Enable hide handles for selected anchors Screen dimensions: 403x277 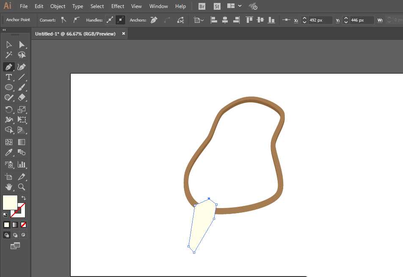pyautogui.click(x=120, y=20)
